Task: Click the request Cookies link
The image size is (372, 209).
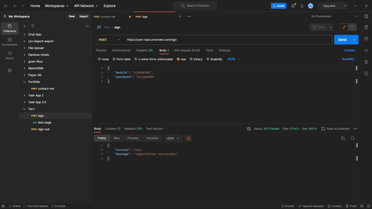Action: click(350, 50)
